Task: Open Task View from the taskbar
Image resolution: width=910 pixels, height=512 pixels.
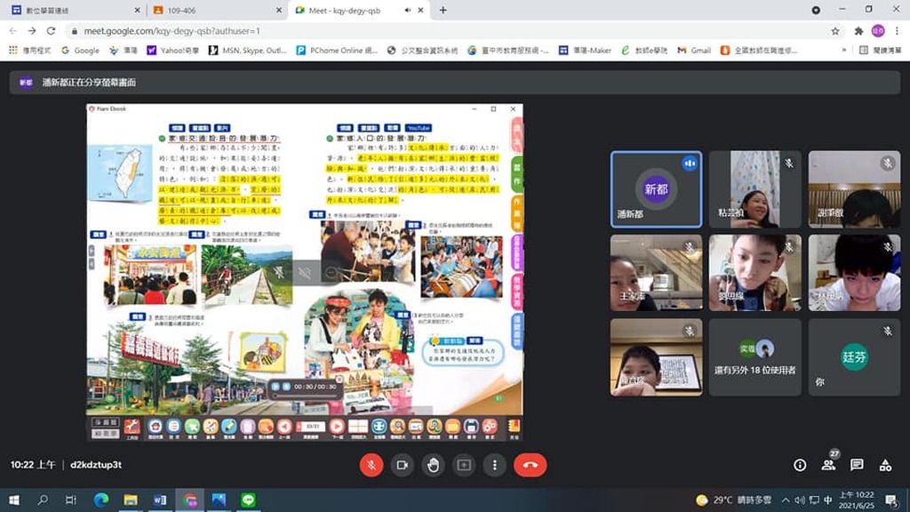Action: pyautogui.click(x=71, y=500)
